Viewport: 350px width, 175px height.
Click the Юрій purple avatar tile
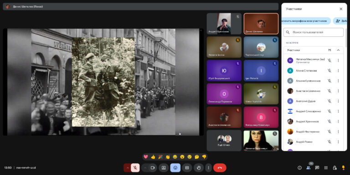[x=224, y=70]
